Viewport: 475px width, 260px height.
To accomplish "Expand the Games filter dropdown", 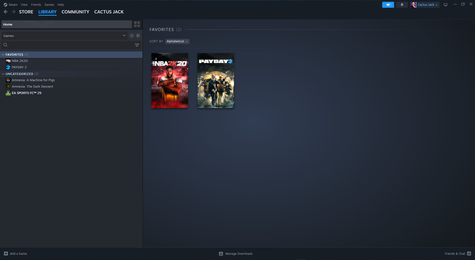I will click(64, 36).
